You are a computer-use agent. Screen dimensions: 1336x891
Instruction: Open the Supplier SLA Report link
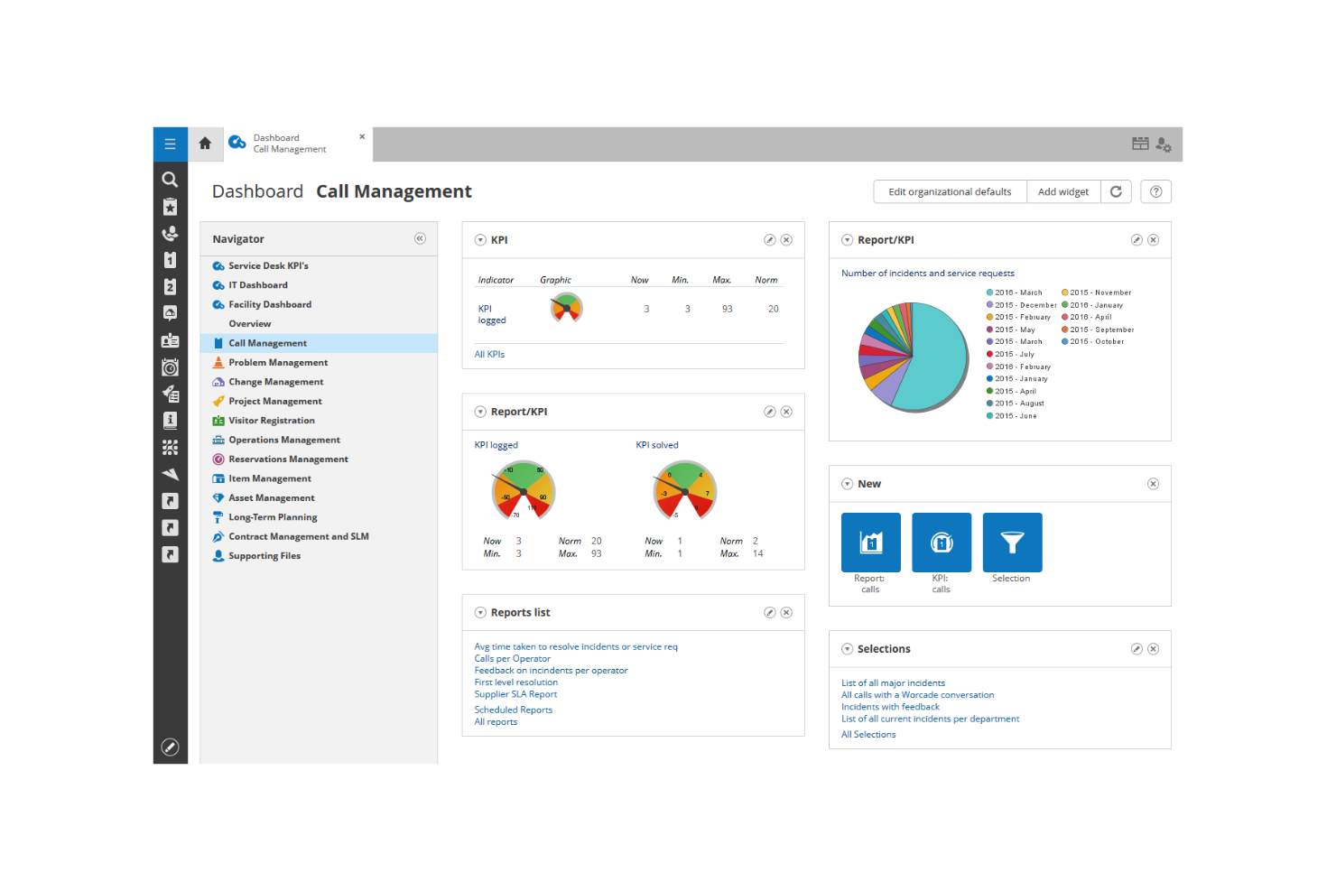point(515,693)
